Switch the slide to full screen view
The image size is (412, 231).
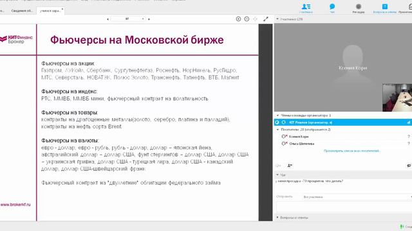point(266,19)
